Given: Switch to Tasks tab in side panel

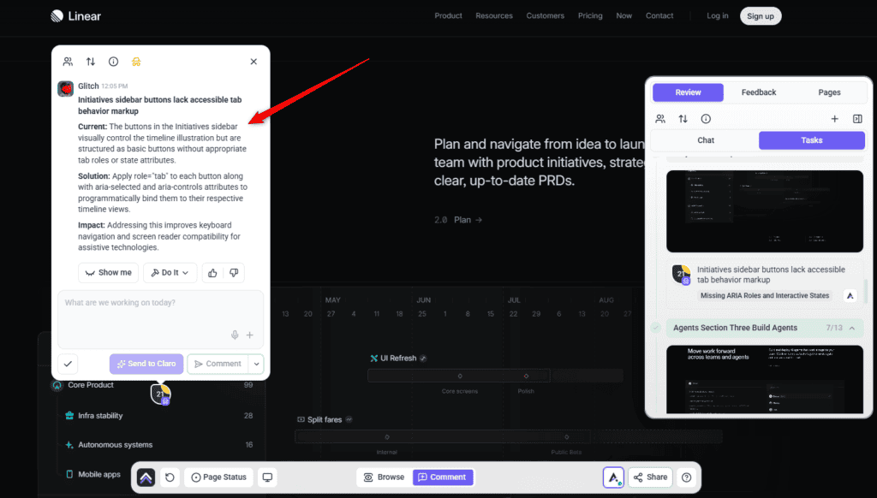Looking at the screenshot, I should 812,140.
